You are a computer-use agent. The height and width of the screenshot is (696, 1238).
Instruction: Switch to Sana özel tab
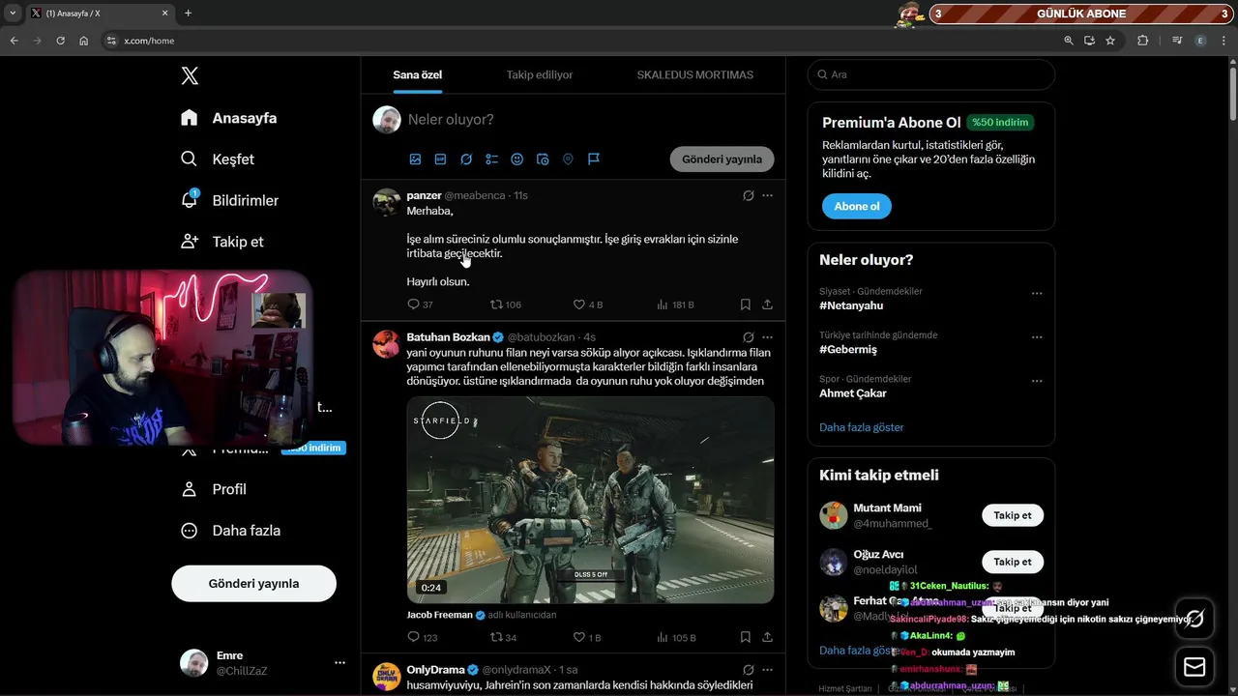coord(418,74)
